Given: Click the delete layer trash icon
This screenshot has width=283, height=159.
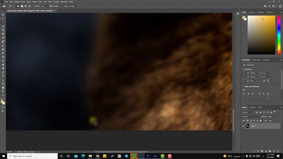Looking at the screenshot, I should point(278,151).
